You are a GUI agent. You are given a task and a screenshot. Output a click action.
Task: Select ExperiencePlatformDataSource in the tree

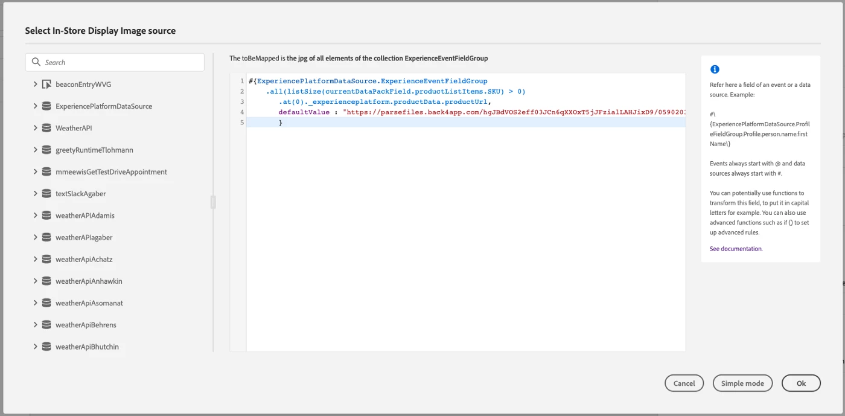104,106
